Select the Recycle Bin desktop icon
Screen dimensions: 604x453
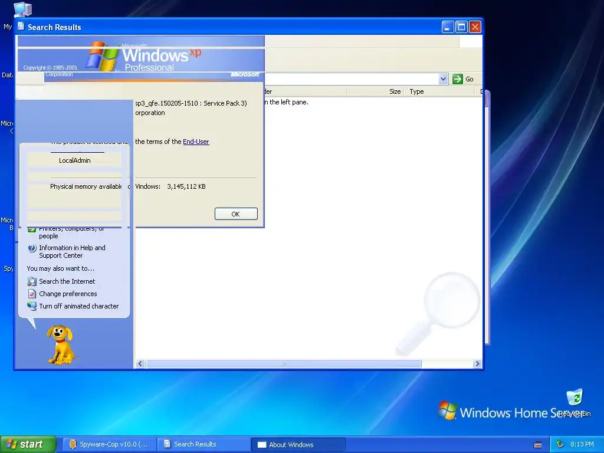point(575,402)
